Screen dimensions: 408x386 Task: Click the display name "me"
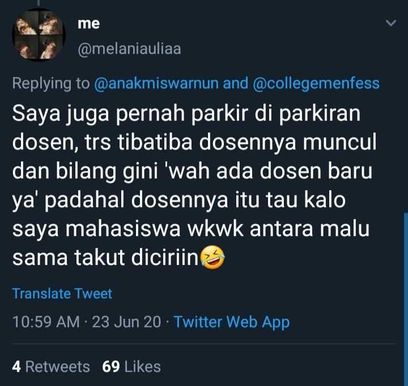tap(87, 23)
